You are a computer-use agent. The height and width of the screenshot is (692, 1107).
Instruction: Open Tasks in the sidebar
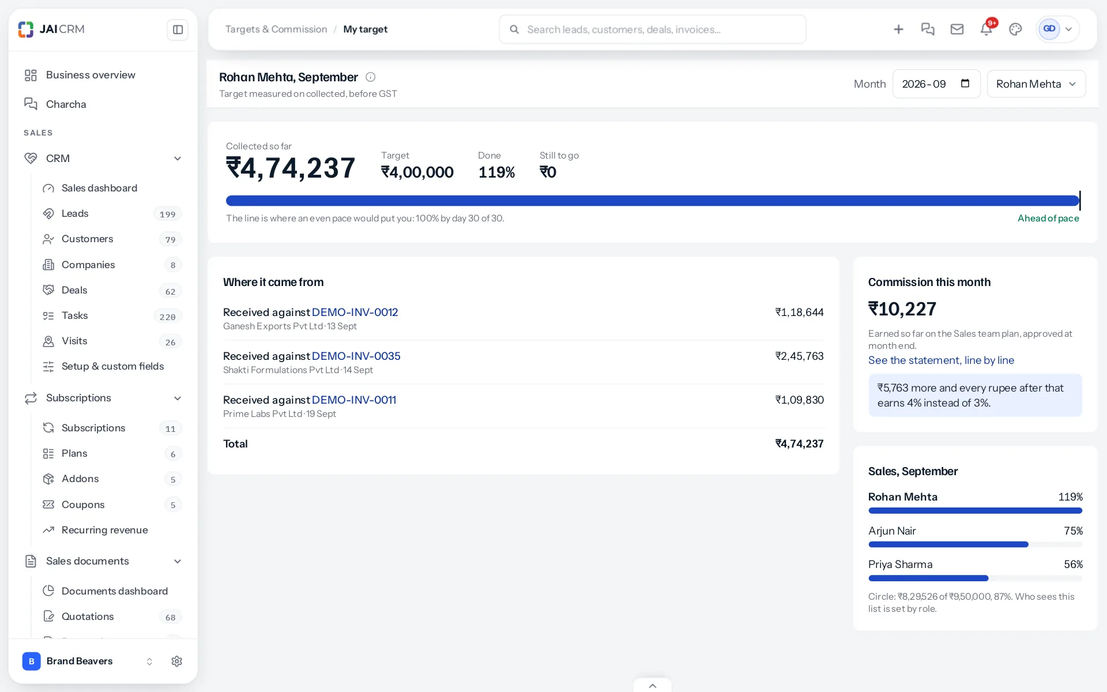point(112,315)
